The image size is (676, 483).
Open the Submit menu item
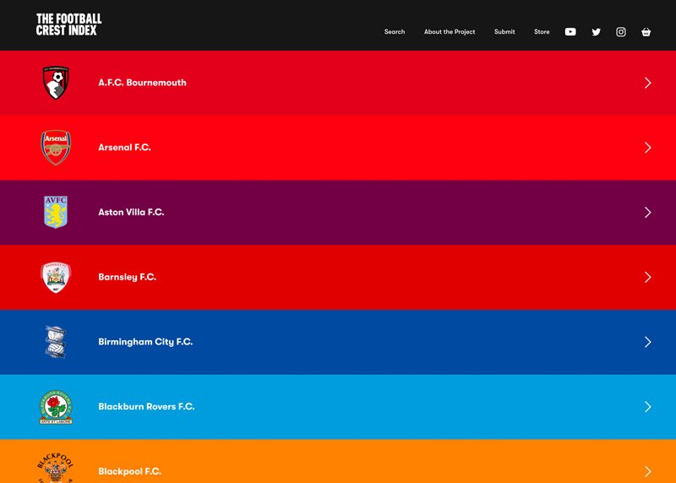pyautogui.click(x=504, y=32)
